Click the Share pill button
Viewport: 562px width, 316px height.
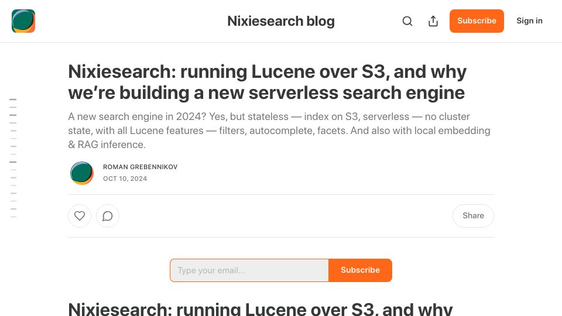tap(473, 216)
